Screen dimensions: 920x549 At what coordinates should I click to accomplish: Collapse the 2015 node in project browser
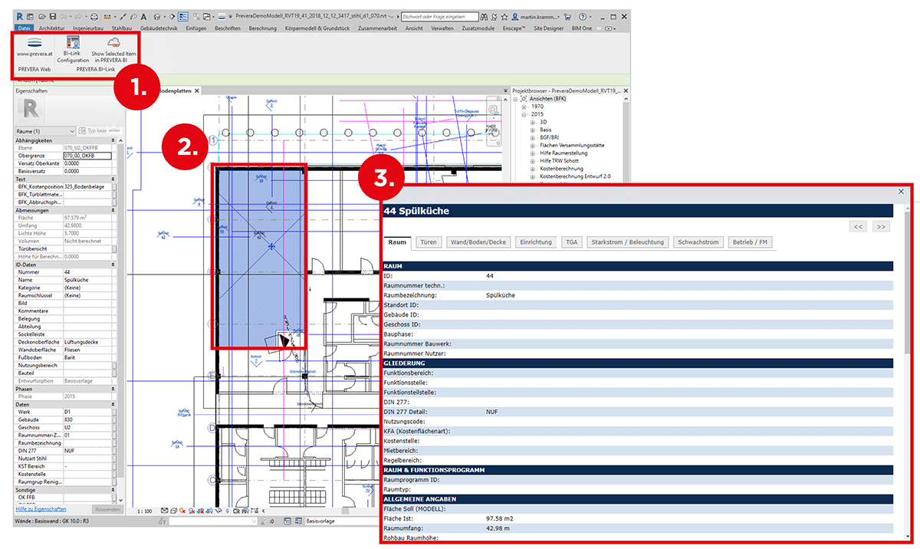tap(524, 115)
